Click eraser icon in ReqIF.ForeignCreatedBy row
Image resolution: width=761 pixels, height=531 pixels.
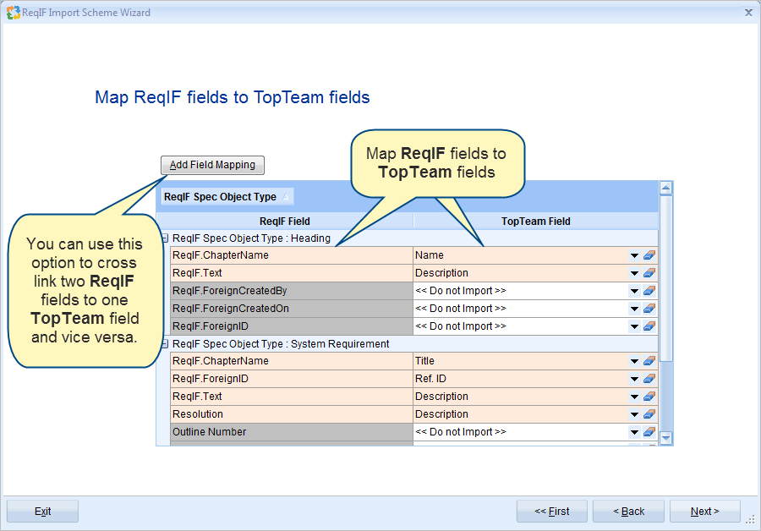pyautogui.click(x=649, y=291)
